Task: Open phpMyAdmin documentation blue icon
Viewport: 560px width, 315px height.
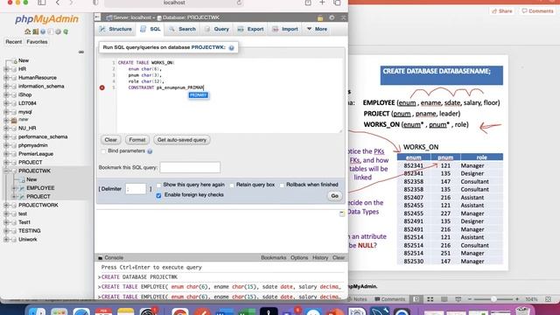Action: 43,31
